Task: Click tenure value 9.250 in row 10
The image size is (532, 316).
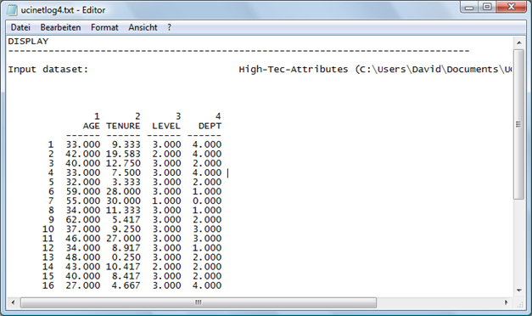Action: (x=126, y=229)
